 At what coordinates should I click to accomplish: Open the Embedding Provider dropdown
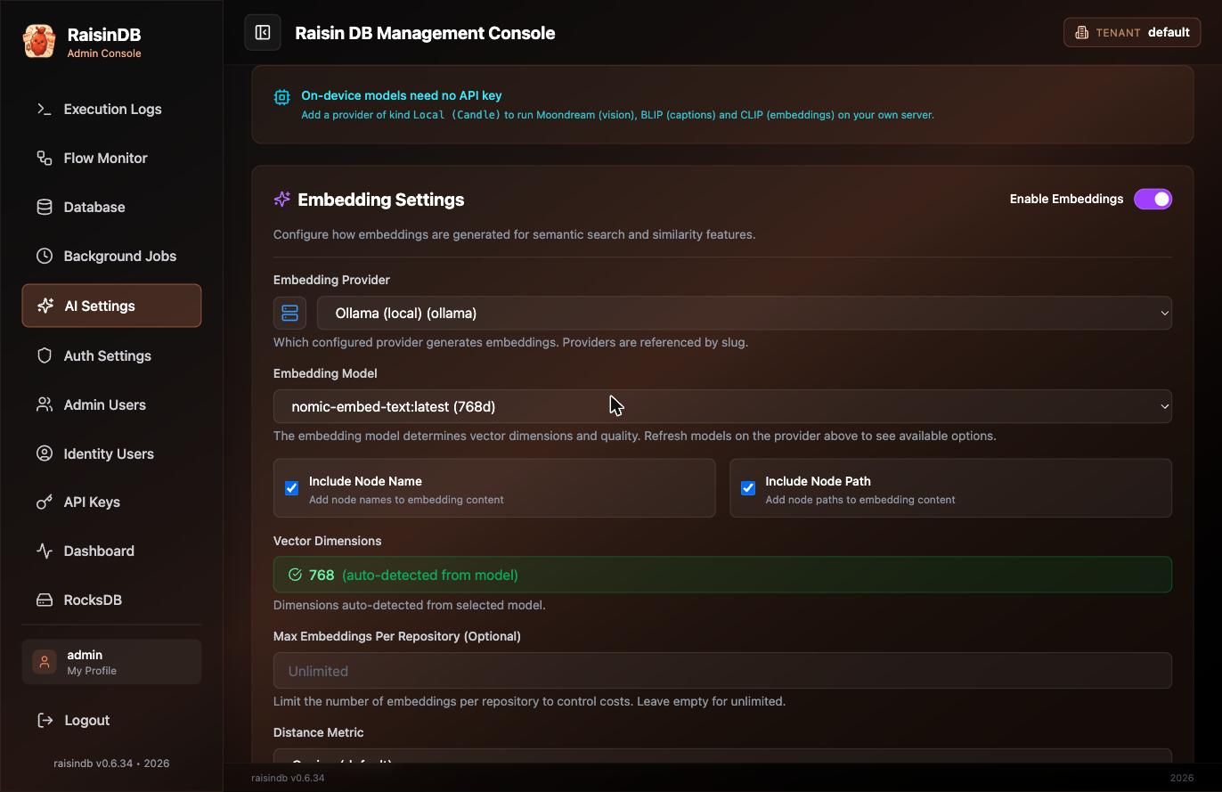point(744,313)
